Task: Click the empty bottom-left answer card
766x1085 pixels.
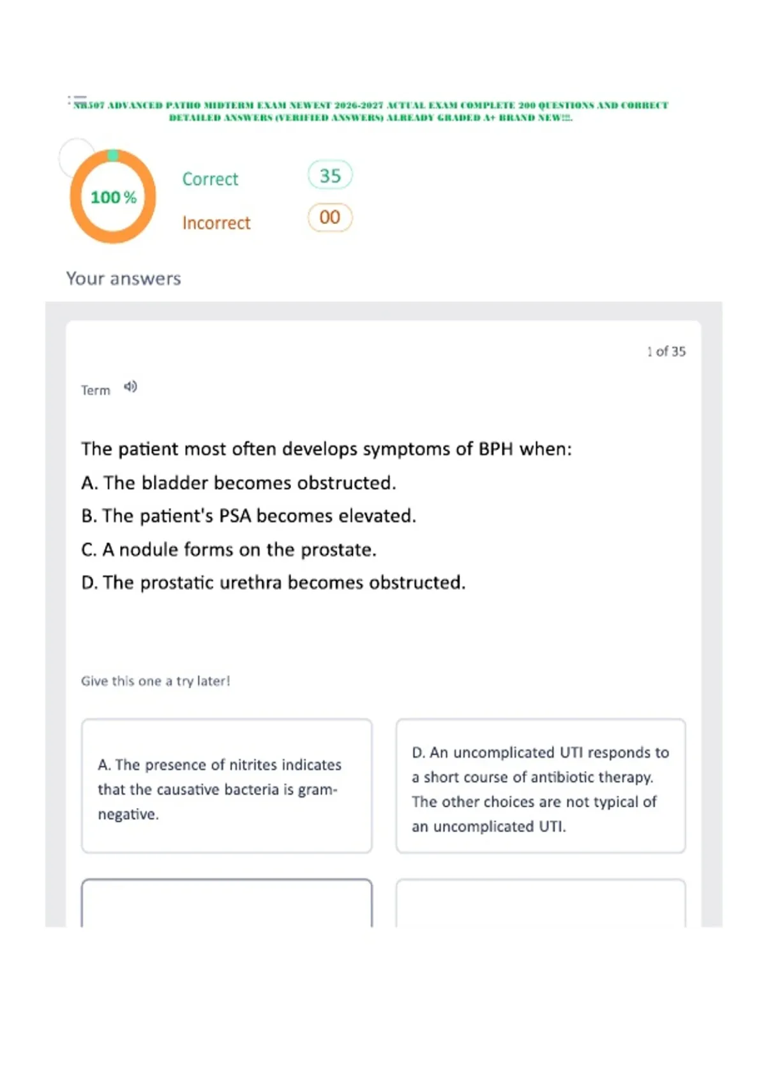Action: [227, 903]
